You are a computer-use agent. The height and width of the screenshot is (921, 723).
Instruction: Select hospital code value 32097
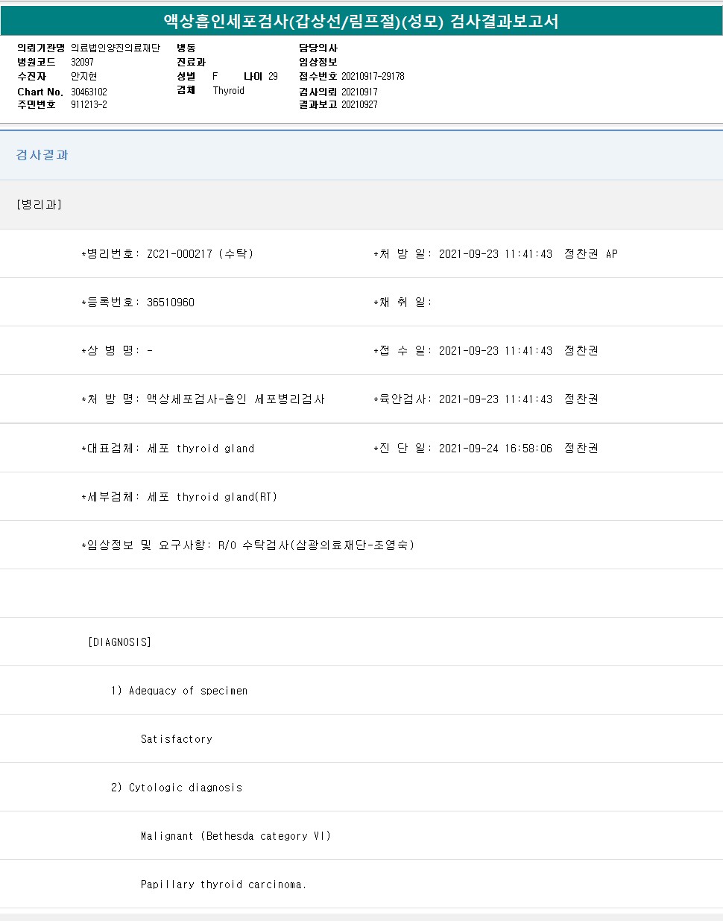pos(82,62)
